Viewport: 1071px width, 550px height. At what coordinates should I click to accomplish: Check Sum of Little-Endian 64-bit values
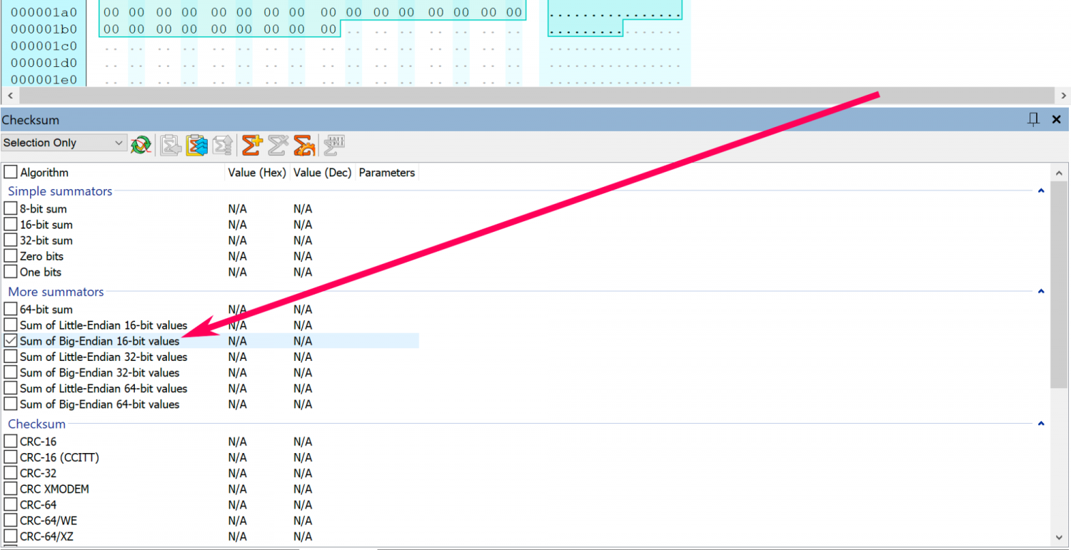coord(11,388)
